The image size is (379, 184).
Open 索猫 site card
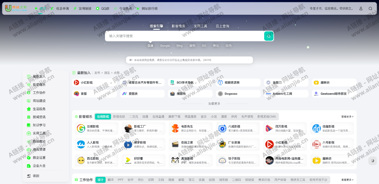[x=94, y=94]
